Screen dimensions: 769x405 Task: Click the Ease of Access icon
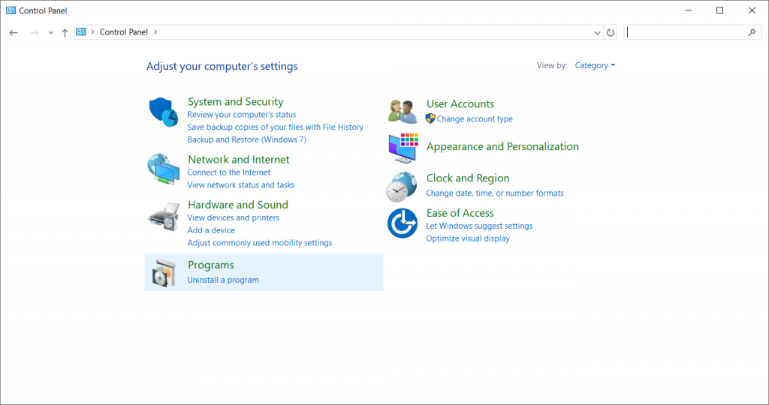click(403, 223)
